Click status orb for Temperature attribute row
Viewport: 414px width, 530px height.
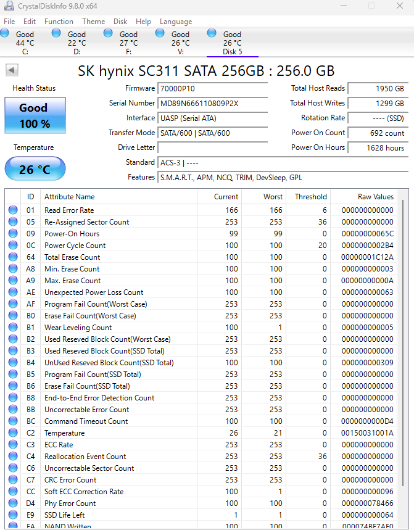[13, 433]
